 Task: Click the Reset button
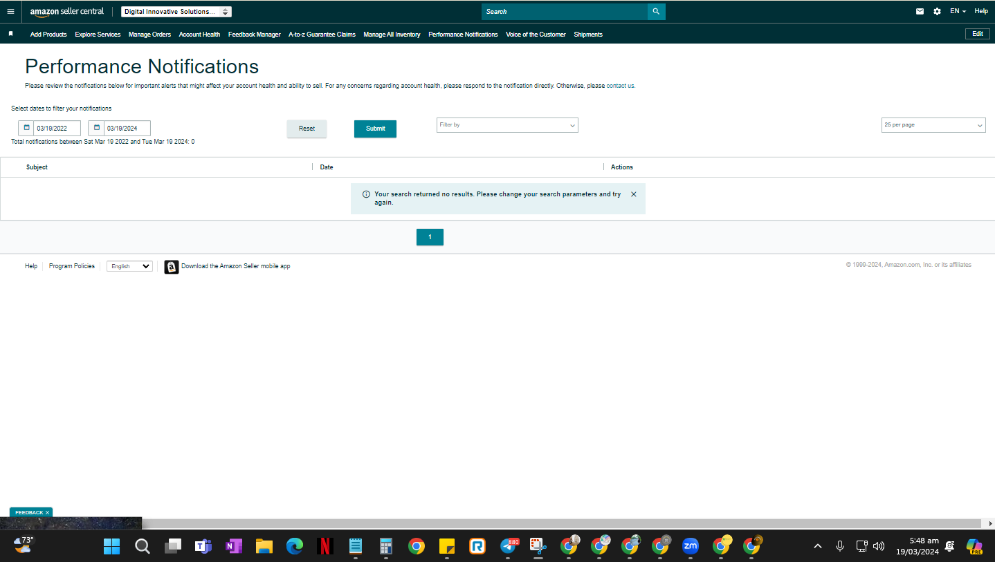307,129
